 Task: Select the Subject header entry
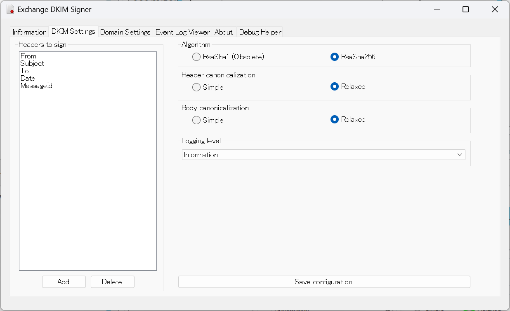point(88,63)
